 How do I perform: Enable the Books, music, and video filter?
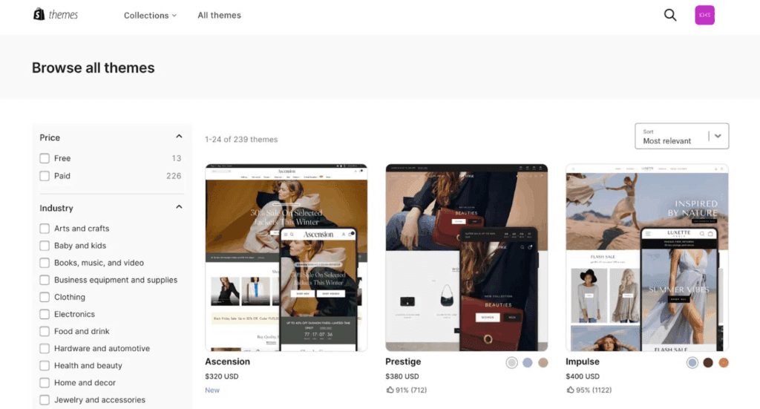45,263
